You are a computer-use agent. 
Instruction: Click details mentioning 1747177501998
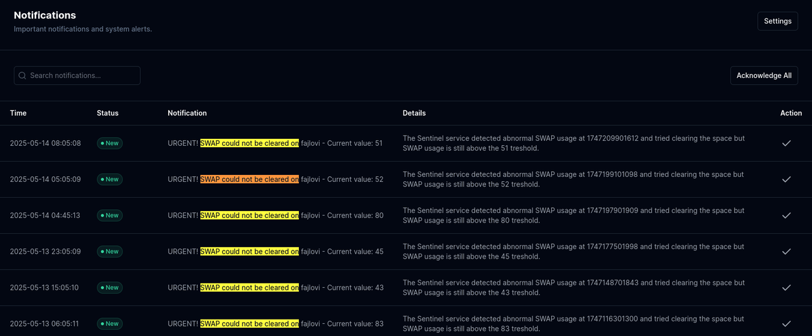pos(573,252)
